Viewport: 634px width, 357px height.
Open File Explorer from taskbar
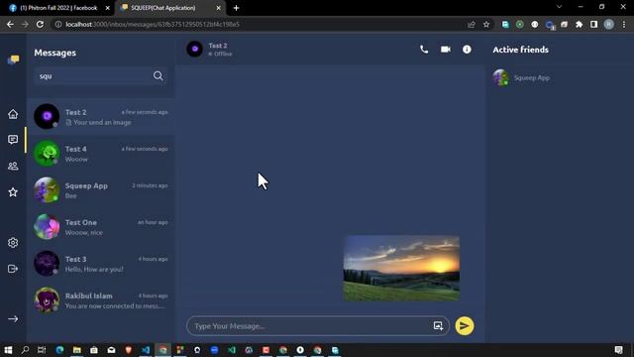[77, 350]
